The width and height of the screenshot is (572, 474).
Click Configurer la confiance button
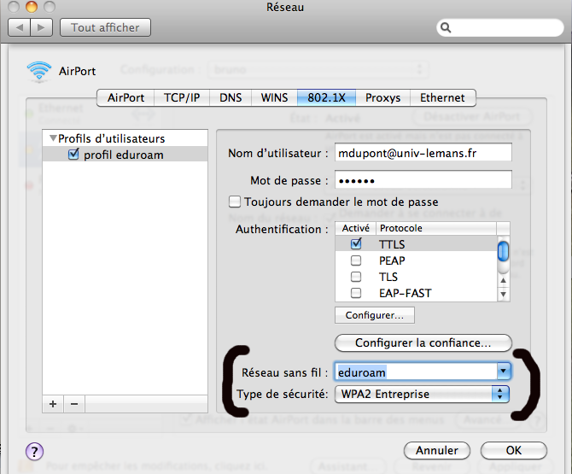pyautogui.click(x=423, y=343)
